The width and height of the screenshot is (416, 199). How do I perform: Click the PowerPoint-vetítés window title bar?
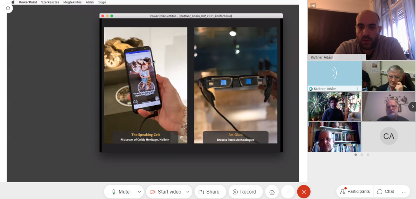click(191, 16)
